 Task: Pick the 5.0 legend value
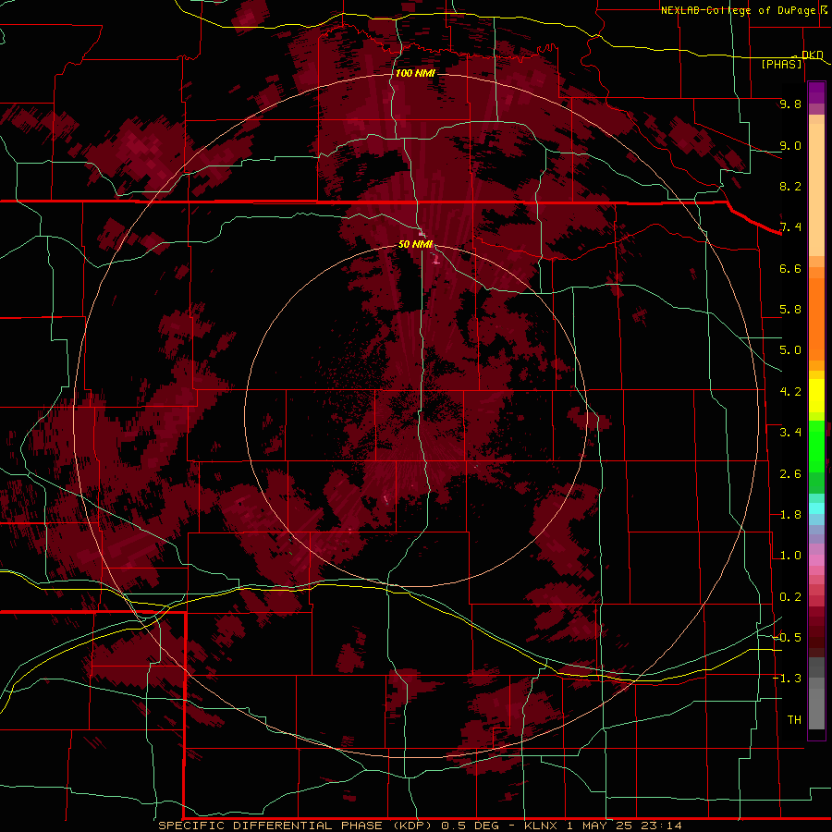pos(790,350)
